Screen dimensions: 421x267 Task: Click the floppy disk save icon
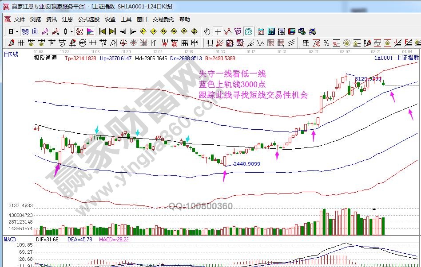(292, 31)
